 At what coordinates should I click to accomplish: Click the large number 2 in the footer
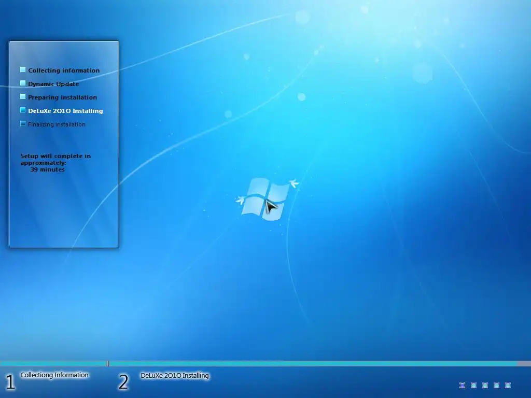pyautogui.click(x=123, y=382)
